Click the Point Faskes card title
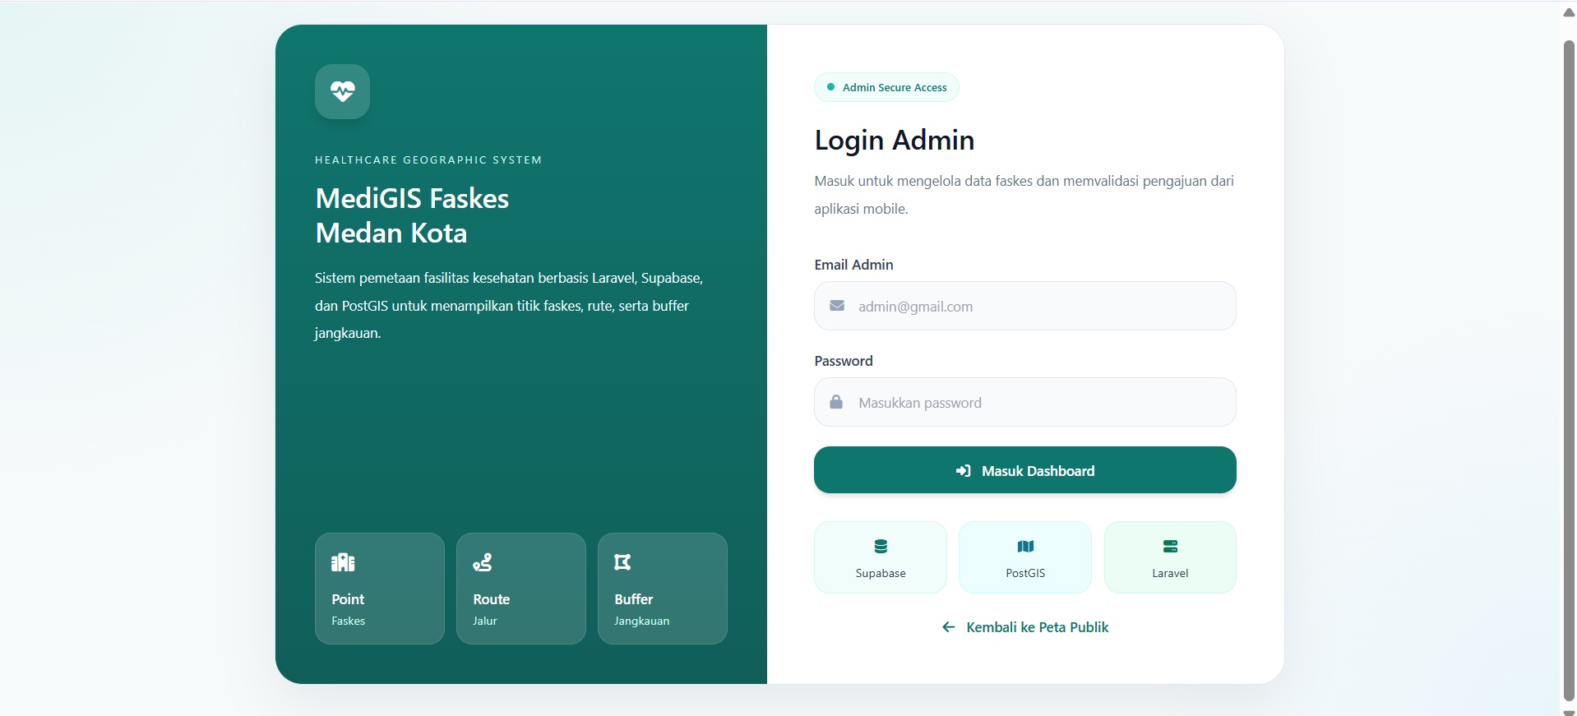The width and height of the screenshot is (1577, 716). click(x=348, y=599)
